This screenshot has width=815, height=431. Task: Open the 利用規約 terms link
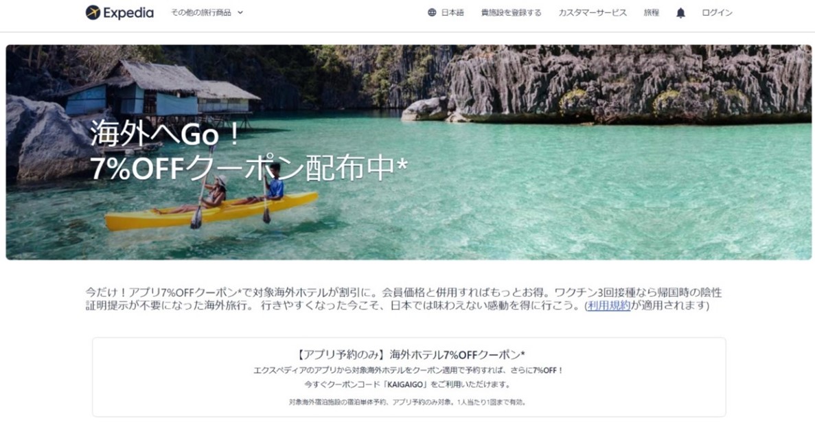click(608, 305)
